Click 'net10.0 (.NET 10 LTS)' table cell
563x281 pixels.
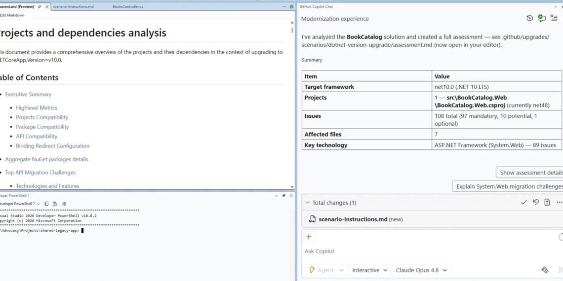[497, 87]
